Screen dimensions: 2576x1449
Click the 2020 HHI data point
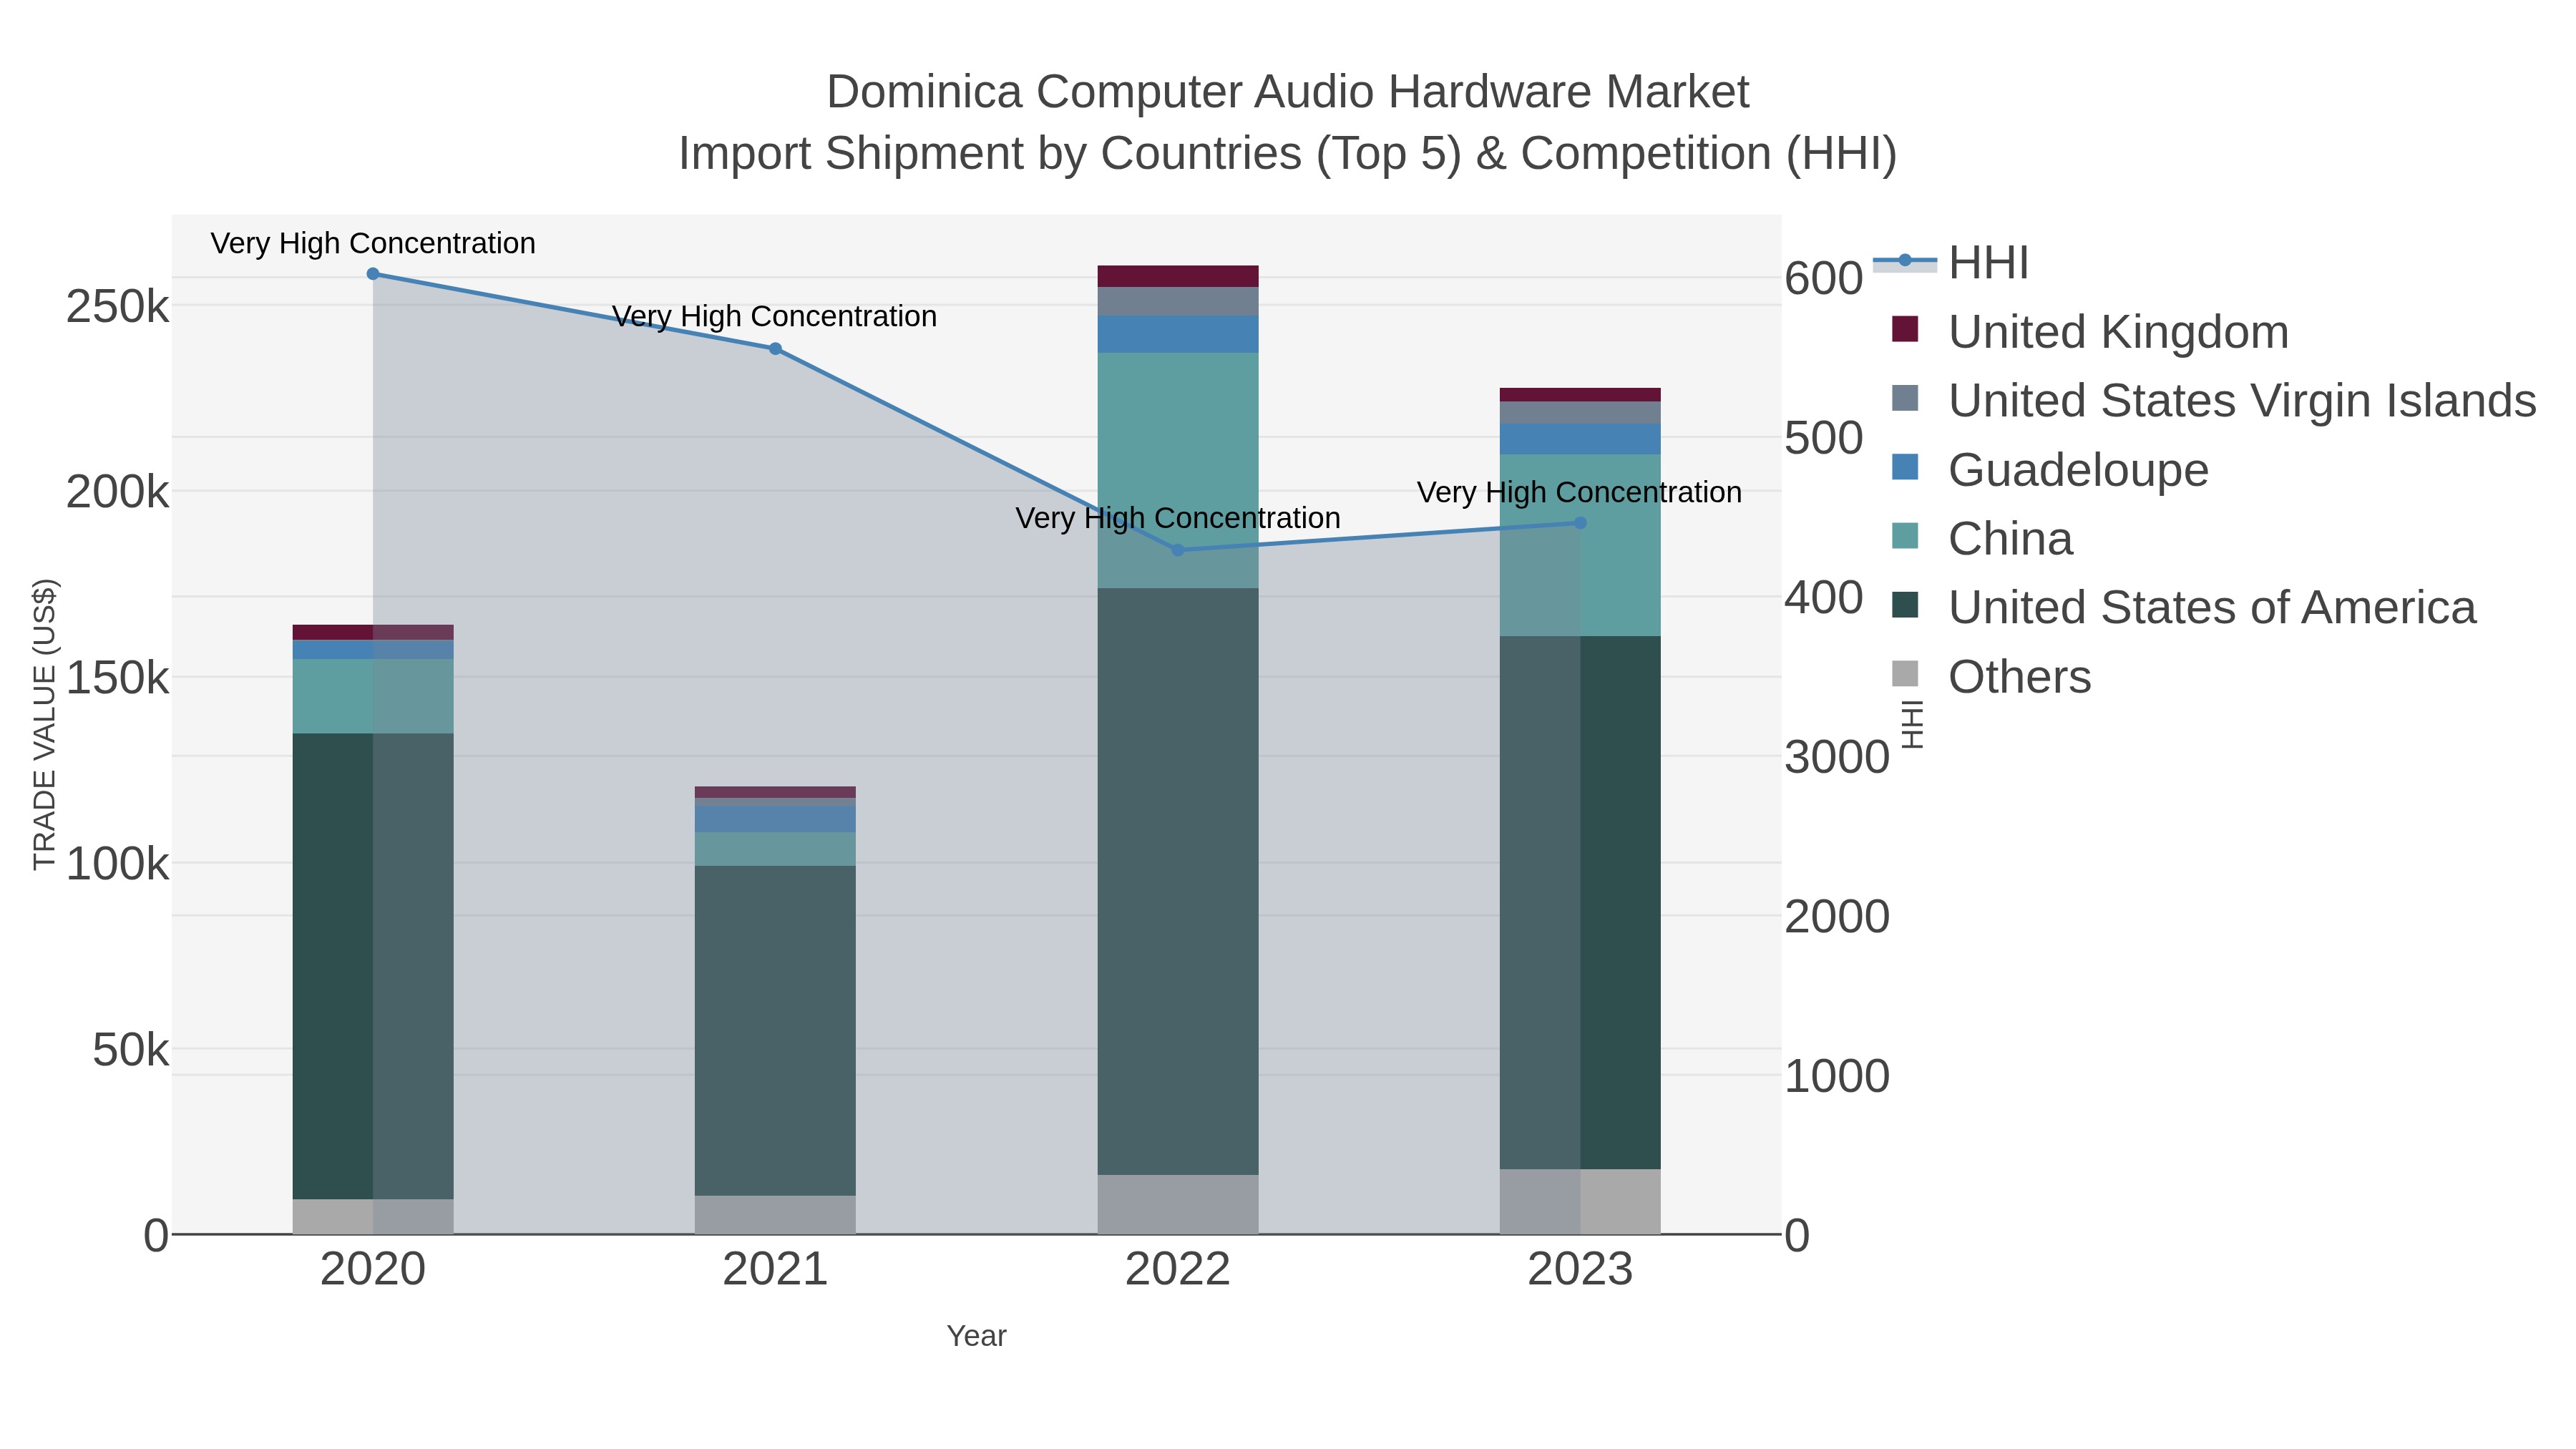click(x=373, y=274)
